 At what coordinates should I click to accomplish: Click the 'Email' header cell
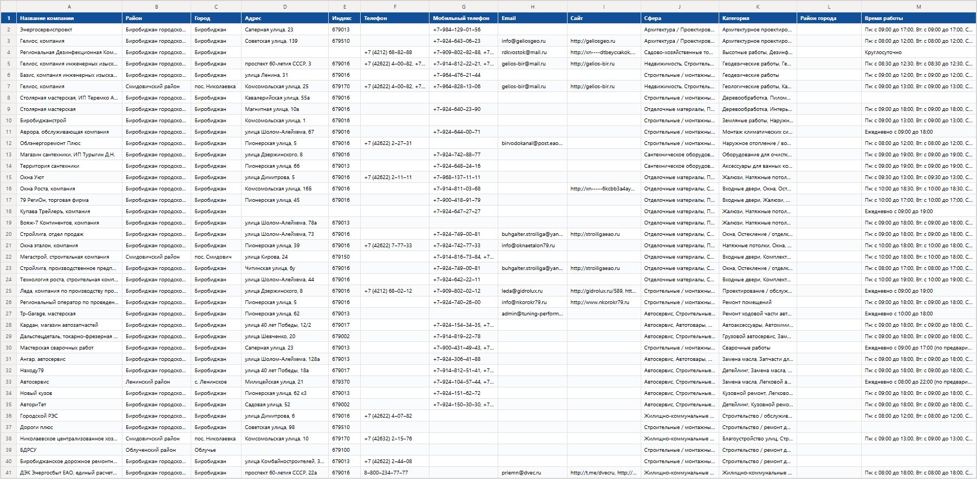[x=533, y=18]
